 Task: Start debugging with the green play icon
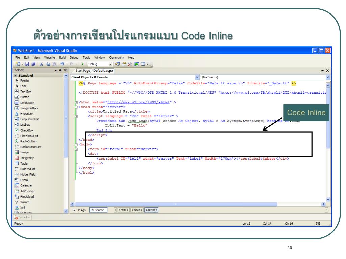[83, 64]
